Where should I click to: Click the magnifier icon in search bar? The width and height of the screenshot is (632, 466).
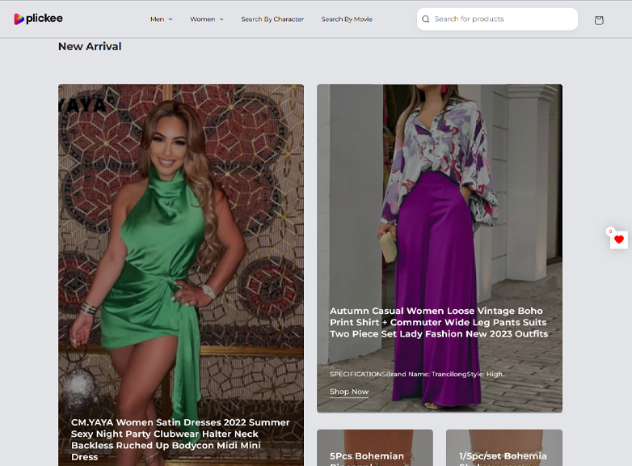point(426,19)
